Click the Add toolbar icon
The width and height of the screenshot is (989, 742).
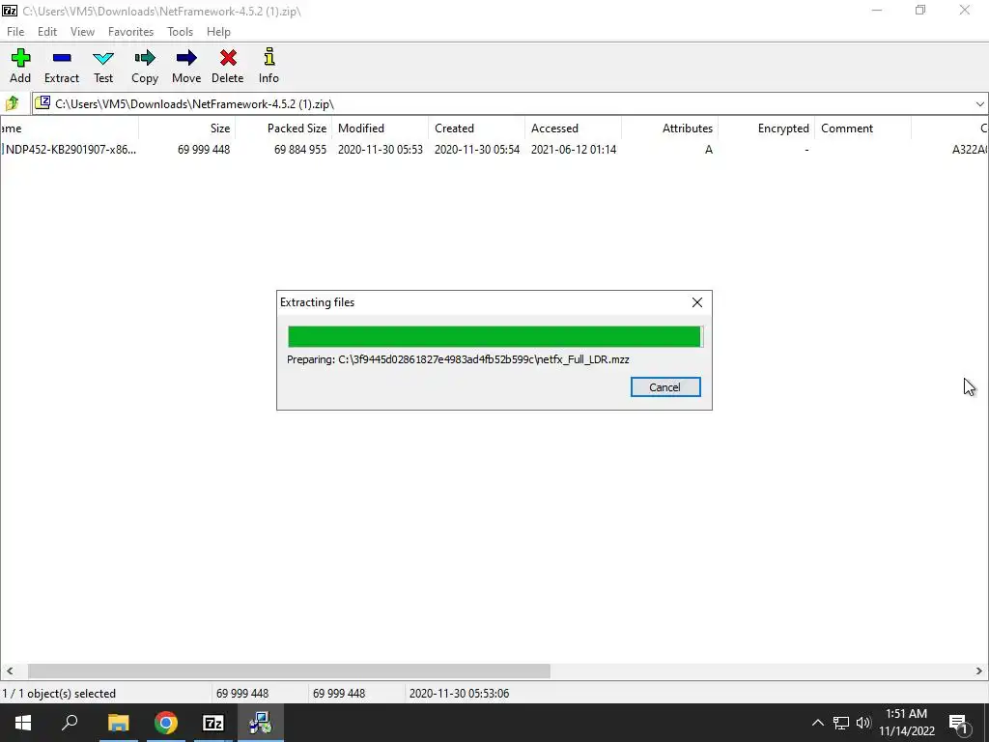[20, 66]
